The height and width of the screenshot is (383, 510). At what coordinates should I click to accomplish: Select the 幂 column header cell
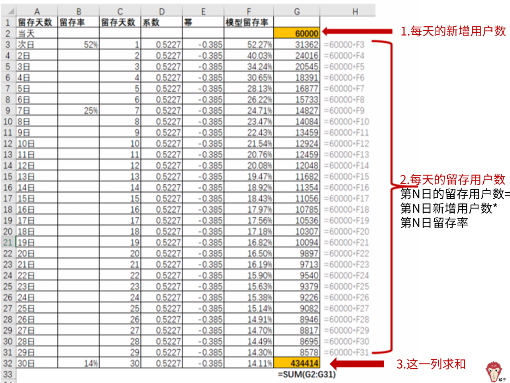(x=203, y=23)
